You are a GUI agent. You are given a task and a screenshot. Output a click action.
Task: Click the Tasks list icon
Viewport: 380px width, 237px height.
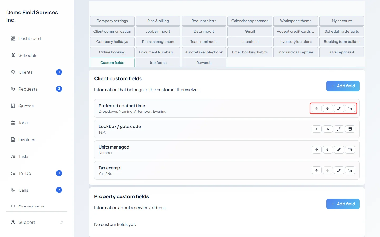[13, 156]
